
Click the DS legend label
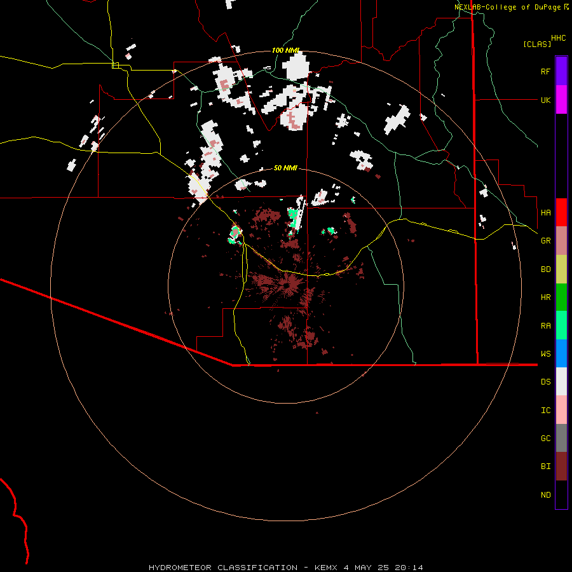[545, 382]
